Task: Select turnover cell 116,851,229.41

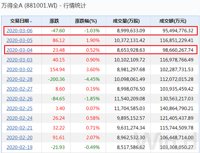Action: click(177, 40)
